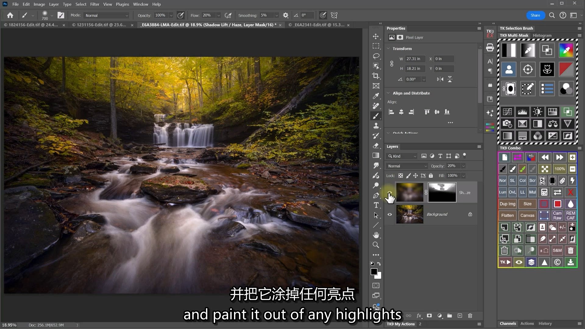Open the layer Opacity dropdown arrow
The height and width of the screenshot is (329, 585).
pyautogui.click(x=463, y=166)
